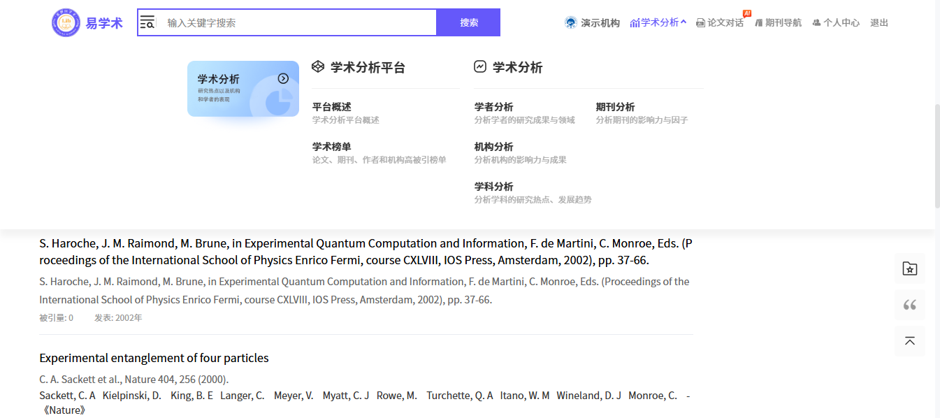
Task: Open advanced search list icon in search bar
Action: click(x=147, y=22)
